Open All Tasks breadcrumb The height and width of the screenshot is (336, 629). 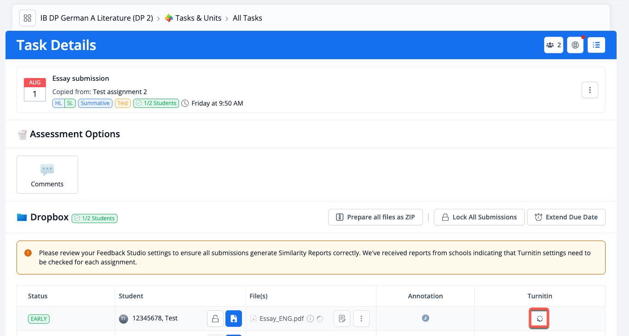click(247, 18)
